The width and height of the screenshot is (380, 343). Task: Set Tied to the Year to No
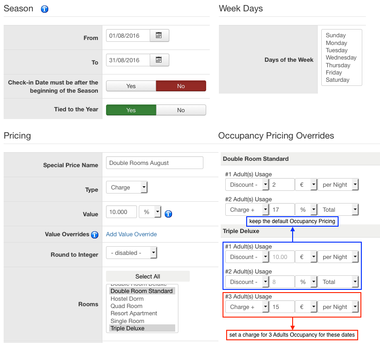(x=181, y=110)
